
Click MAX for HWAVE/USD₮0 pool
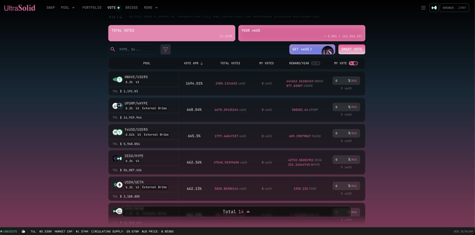pos(354,81)
